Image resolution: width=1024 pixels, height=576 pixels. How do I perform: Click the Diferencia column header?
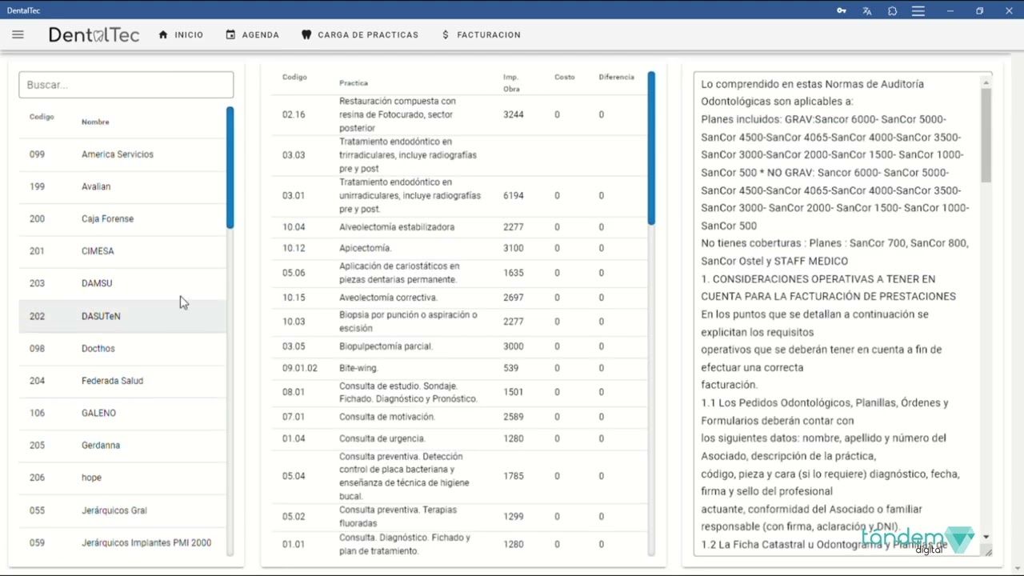(x=616, y=77)
